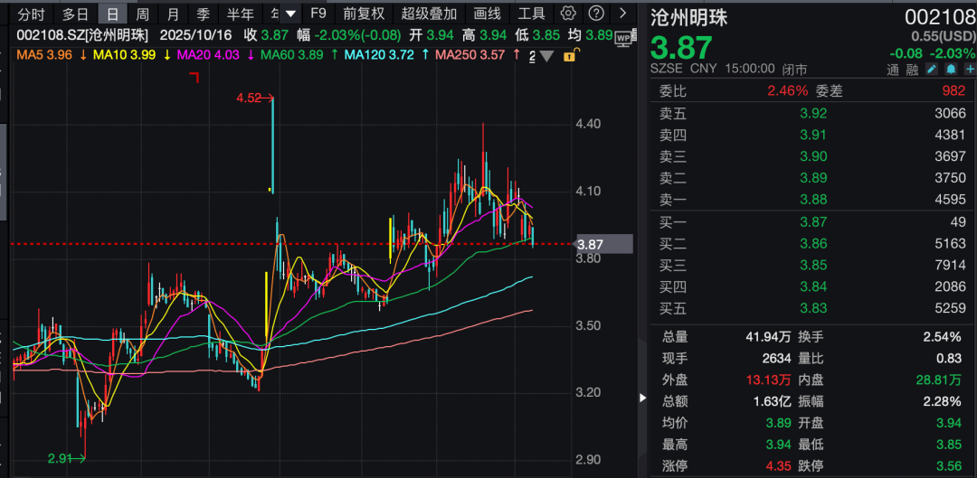Open chart settings gear icon
Viewport: 977px width, 478px height.
pos(568,14)
